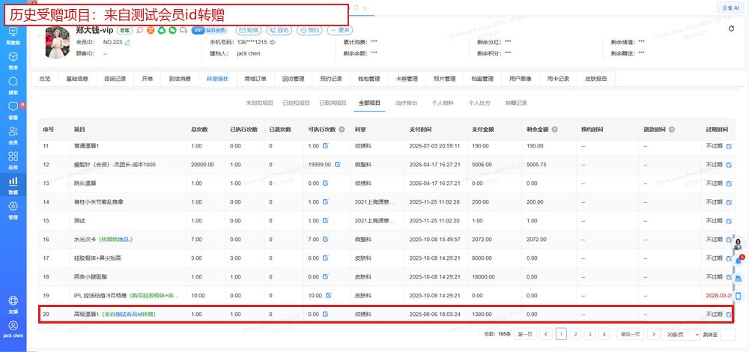Open page size dropdown 20条/页
749x352 pixels.
point(681,335)
